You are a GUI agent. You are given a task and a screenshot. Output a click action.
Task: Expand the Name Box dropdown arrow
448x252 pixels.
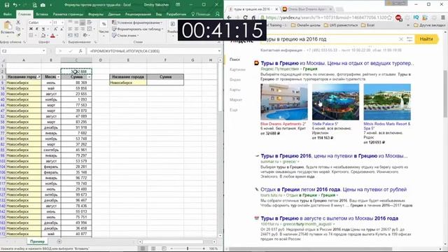coord(43,51)
